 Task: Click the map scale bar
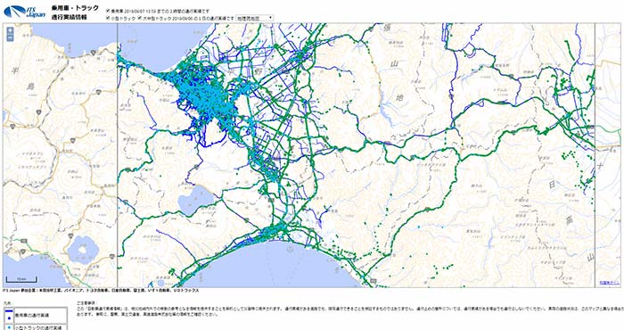click(21, 279)
